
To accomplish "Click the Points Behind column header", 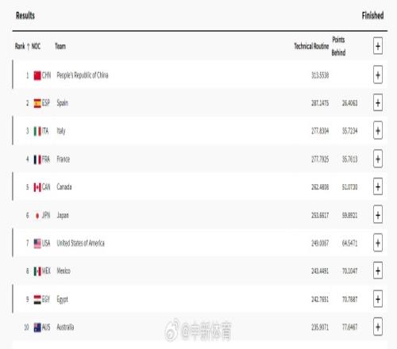I will click(x=338, y=46).
